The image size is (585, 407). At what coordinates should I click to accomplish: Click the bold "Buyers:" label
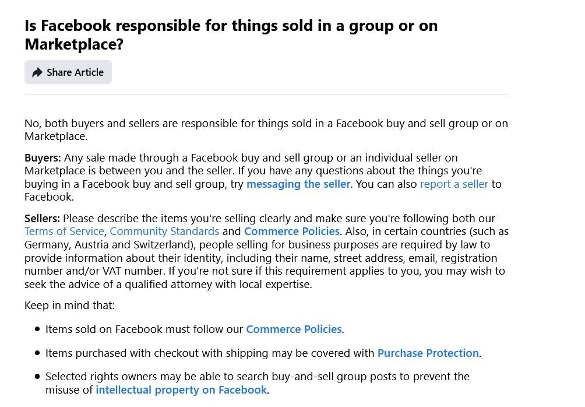coord(43,158)
